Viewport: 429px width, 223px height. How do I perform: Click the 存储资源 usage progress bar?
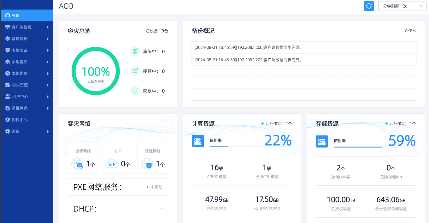point(358,147)
